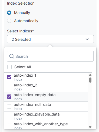Viewport: 99px width, 132px height.
Task: Check the auto-index_2 checkbox
Action: pos(9,87)
